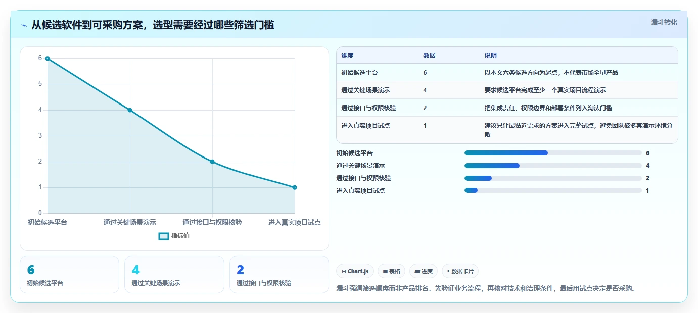This screenshot has width=698, height=313.
Task: Click x-axis label 进入真实项目试点
Action: point(295,223)
